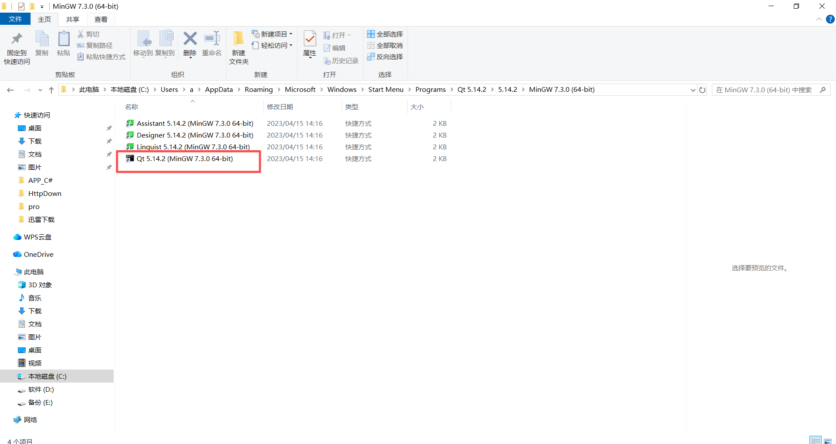Switch to details view in status bar
Viewport: 836px width, 444px height.
(816, 441)
